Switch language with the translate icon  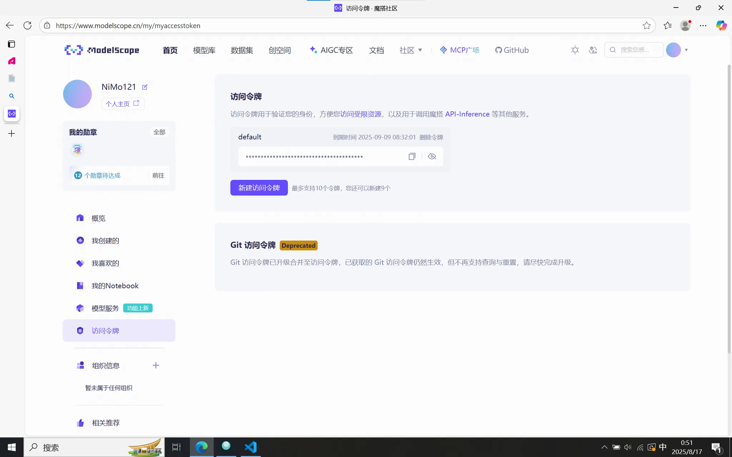[x=593, y=50]
